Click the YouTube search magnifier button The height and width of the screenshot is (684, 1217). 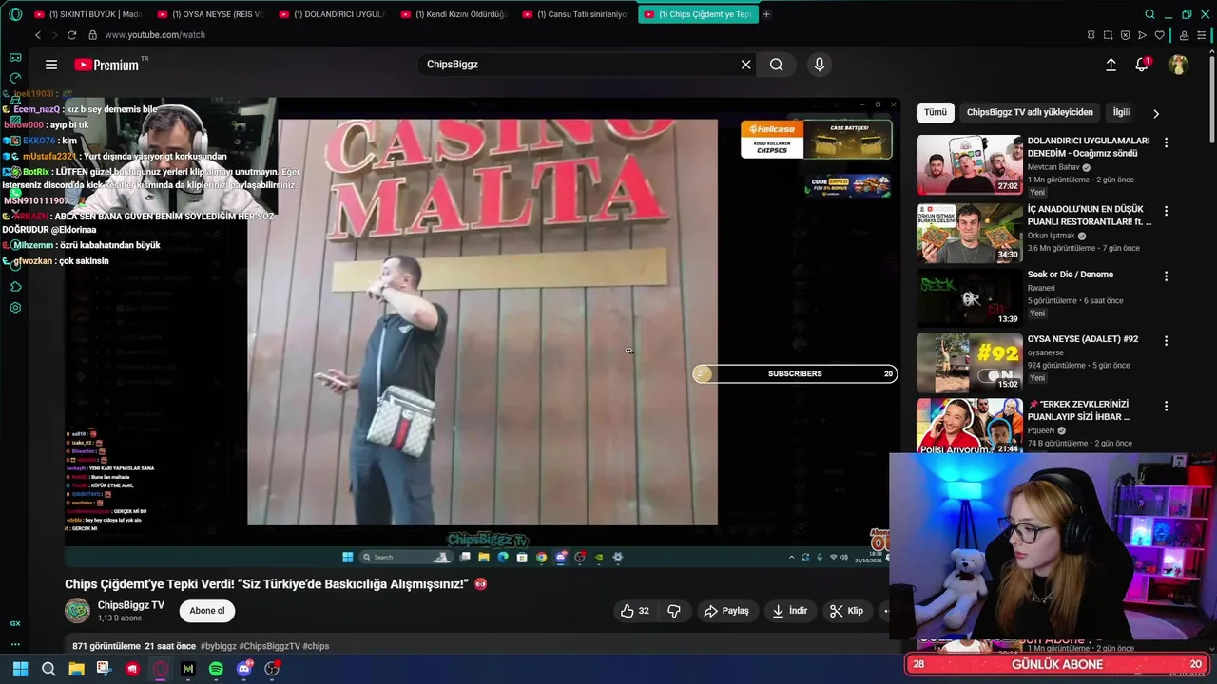tap(777, 65)
